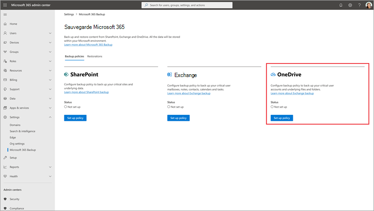Expand the Billing menu chevron
The height and width of the screenshot is (211, 374).
pyautogui.click(x=50, y=80)
